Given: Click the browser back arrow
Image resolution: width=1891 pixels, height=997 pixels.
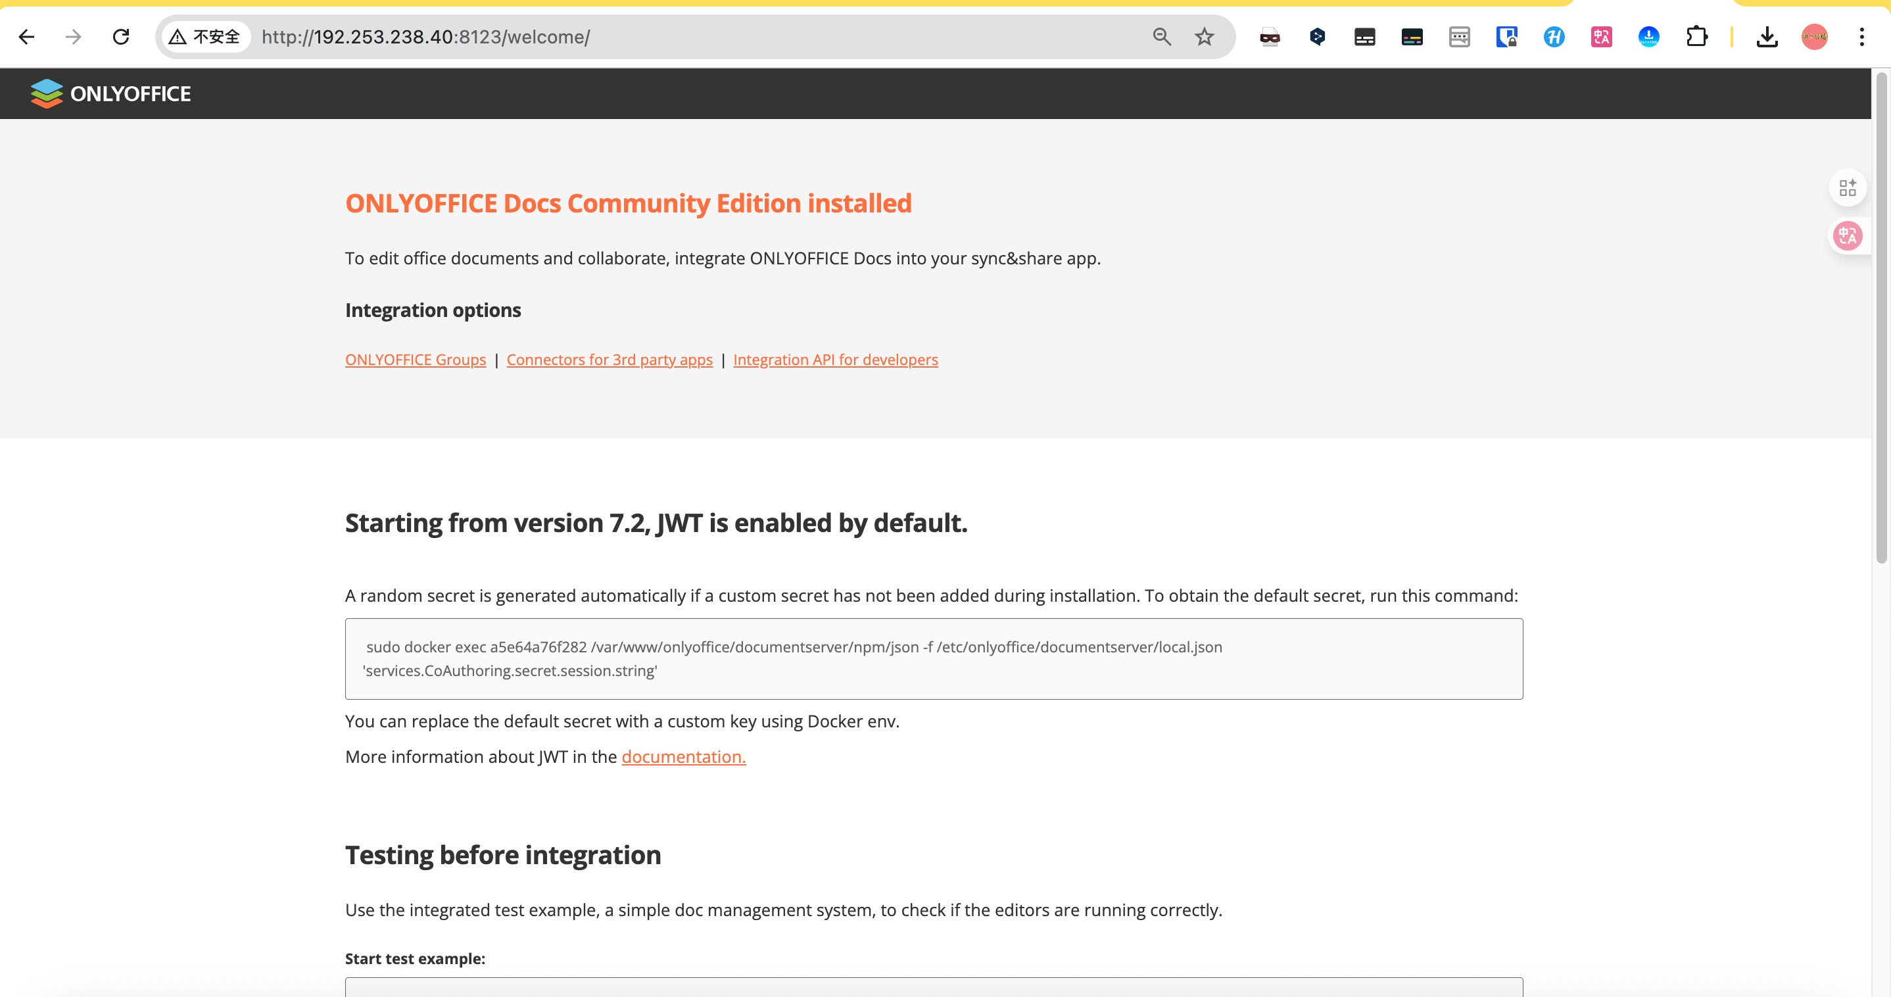Looking at the screenshot, I should coord(27,37).
